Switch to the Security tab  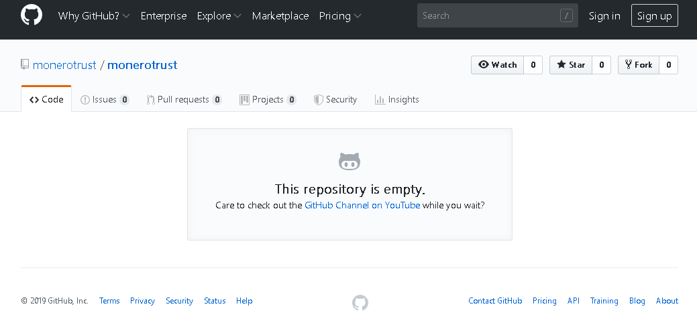coord(335,99)
